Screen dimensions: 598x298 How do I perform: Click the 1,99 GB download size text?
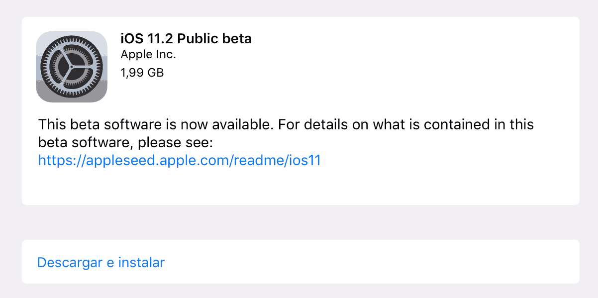(142, 73)
